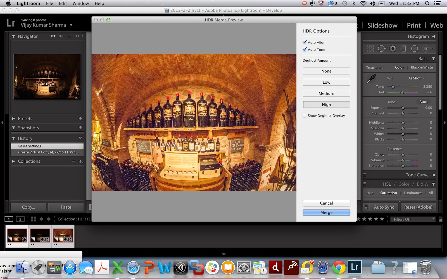447x279 pixels.
Task: Click the Vibrance slider handle
Action: (x=403, y=160)
